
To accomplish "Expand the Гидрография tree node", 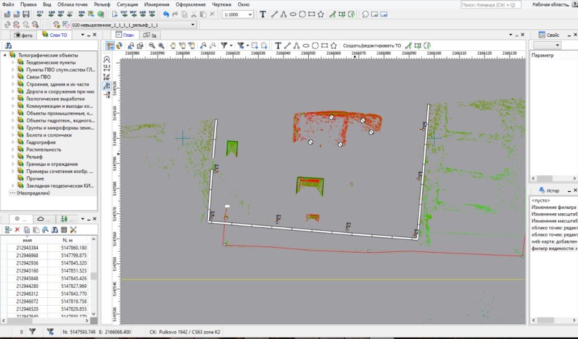I will [13, 142].
